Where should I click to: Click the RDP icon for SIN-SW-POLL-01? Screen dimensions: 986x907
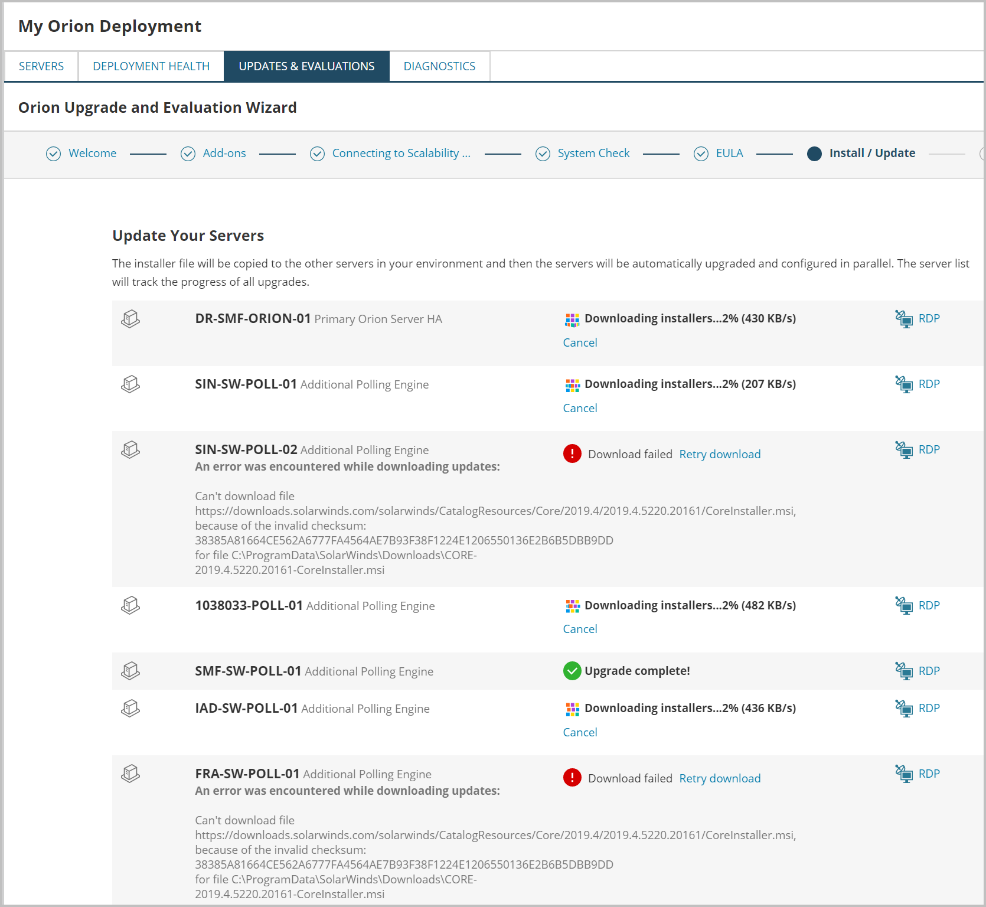(x=904, y=384)
